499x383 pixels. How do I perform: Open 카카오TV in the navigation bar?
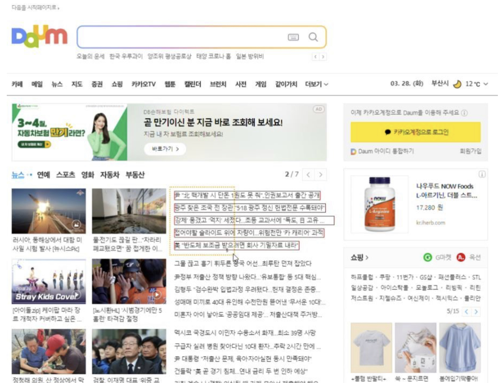pyautogui.click(x=143, y=84)
